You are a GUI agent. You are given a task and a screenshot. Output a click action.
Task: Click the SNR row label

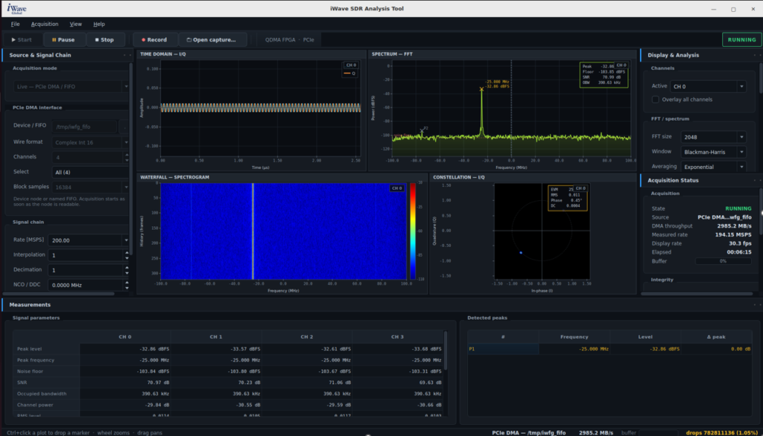point(22,382)
